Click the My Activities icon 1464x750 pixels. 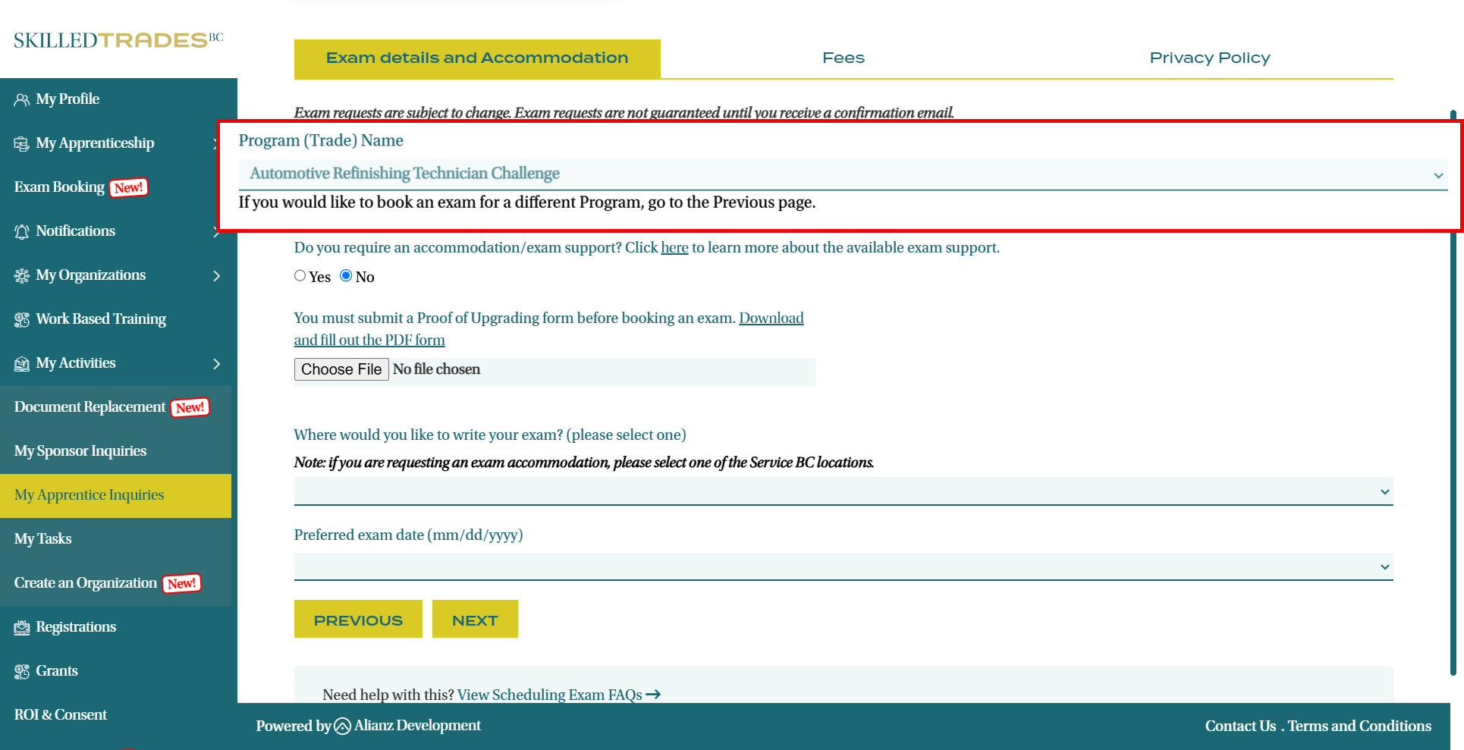coord(22,364)
